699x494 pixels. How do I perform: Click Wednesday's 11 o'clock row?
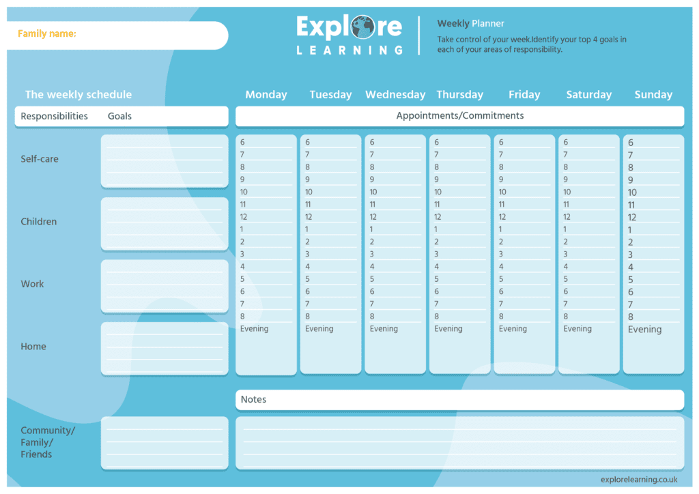click(x=395, y=205)
